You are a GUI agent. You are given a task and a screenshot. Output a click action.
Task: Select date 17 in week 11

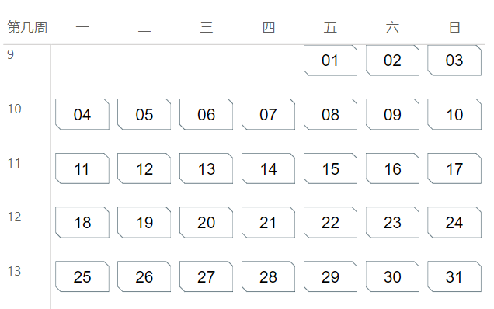coord(454,168)
